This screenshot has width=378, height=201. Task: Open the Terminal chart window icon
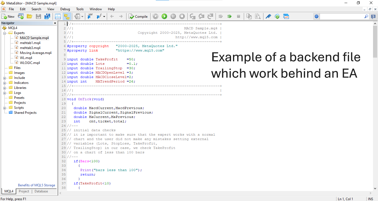click(286, 16)
